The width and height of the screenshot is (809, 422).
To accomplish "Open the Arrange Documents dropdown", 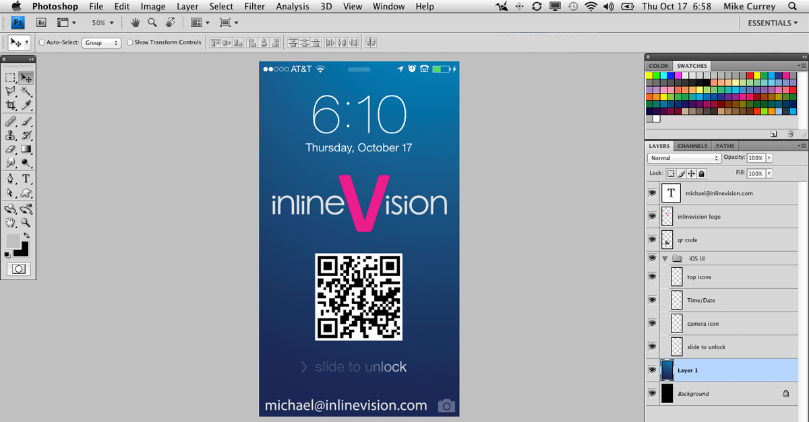I will (x=200, y=23).
